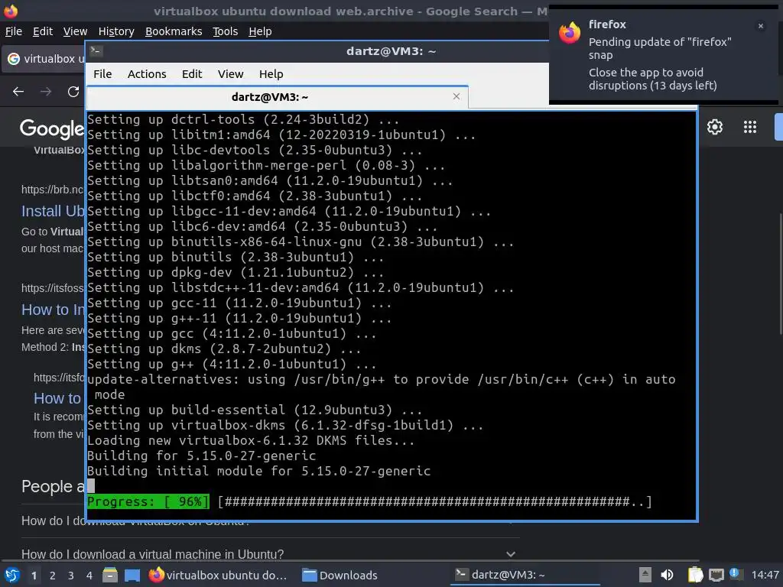The width and height of the screenshot is (783, 587).
Task: Click the Google logo in Firefox
Action: pos(52,128)
